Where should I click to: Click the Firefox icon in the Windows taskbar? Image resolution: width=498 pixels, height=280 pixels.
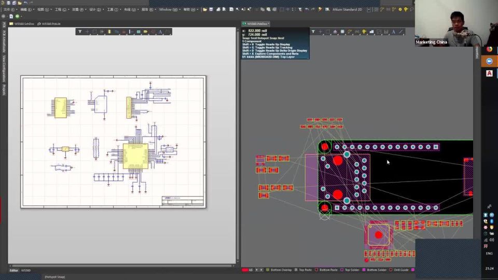point(489,49)
